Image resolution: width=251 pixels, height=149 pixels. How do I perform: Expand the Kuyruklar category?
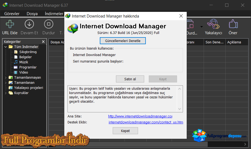pyautogui.click(x=6, y=93)
